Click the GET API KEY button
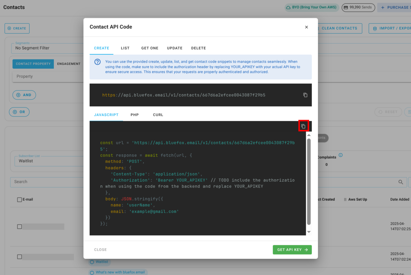The width and height of the screenshot is (411, 275). [x=292, y=250]
